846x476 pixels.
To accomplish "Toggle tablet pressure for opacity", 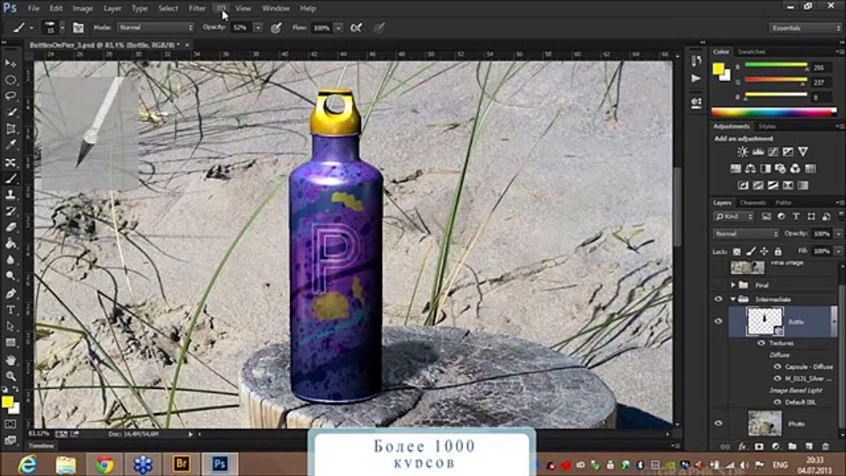I will (x=276, y=28).
